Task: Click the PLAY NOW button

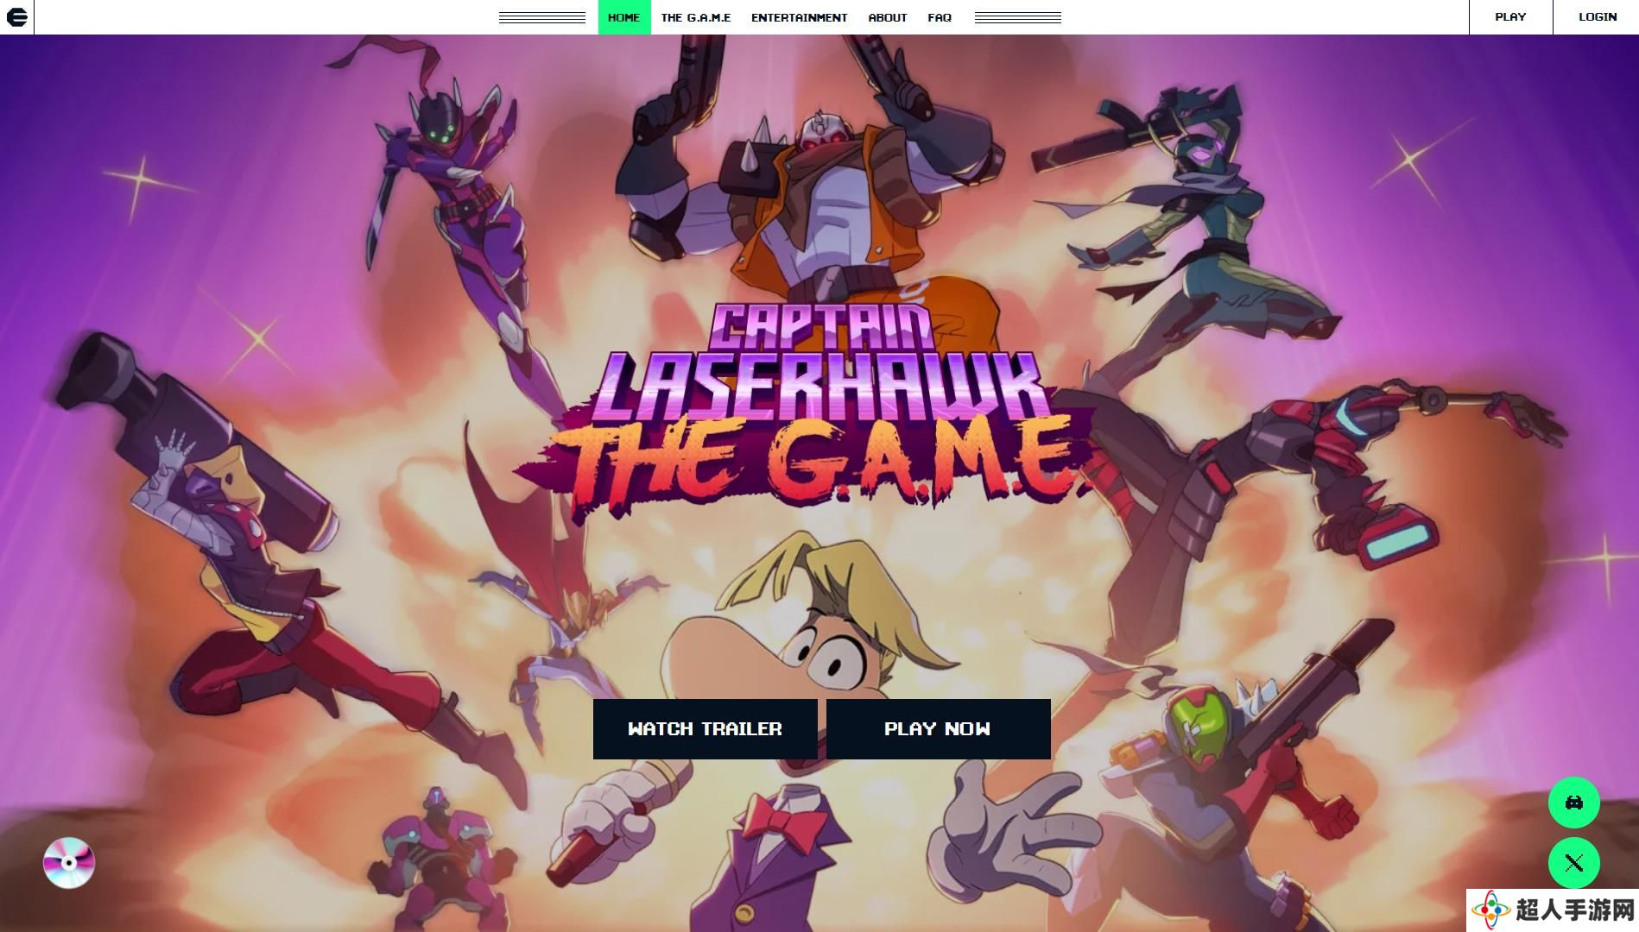Action: (938, 729)
